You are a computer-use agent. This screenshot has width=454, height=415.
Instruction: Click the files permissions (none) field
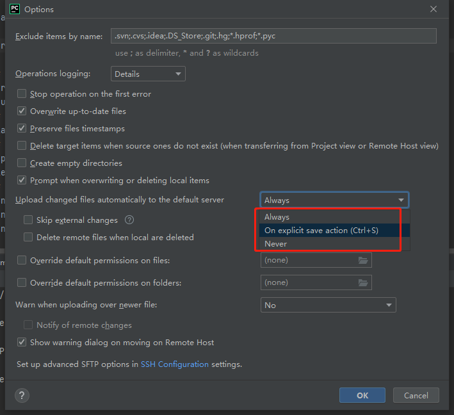(316, 260)
